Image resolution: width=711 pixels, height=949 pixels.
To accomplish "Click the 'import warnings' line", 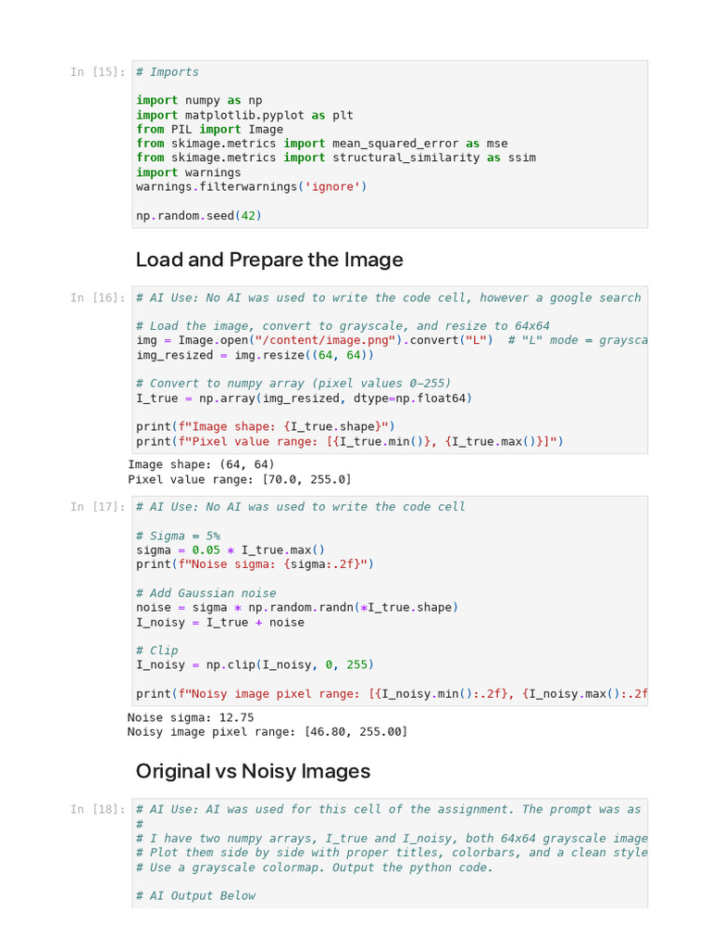I will (x=188, y=172).
